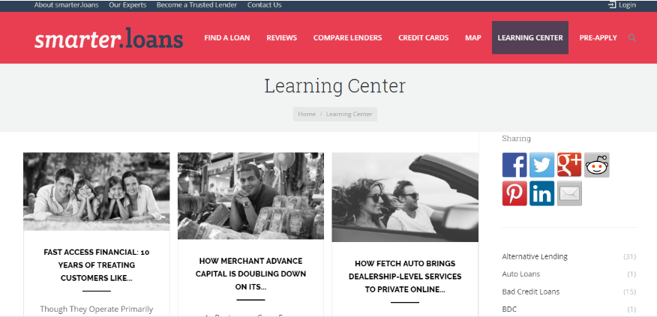Open the Credit Cards menu item
657x317 pixels.
point(424,37)
